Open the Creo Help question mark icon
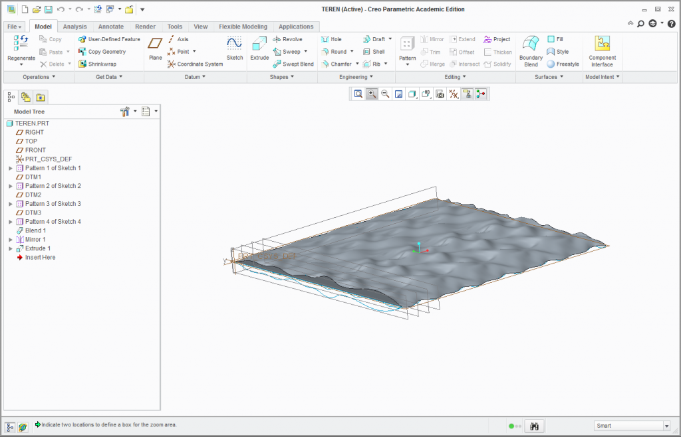Viewport: 681px width, 437px height. pos(672,23)
